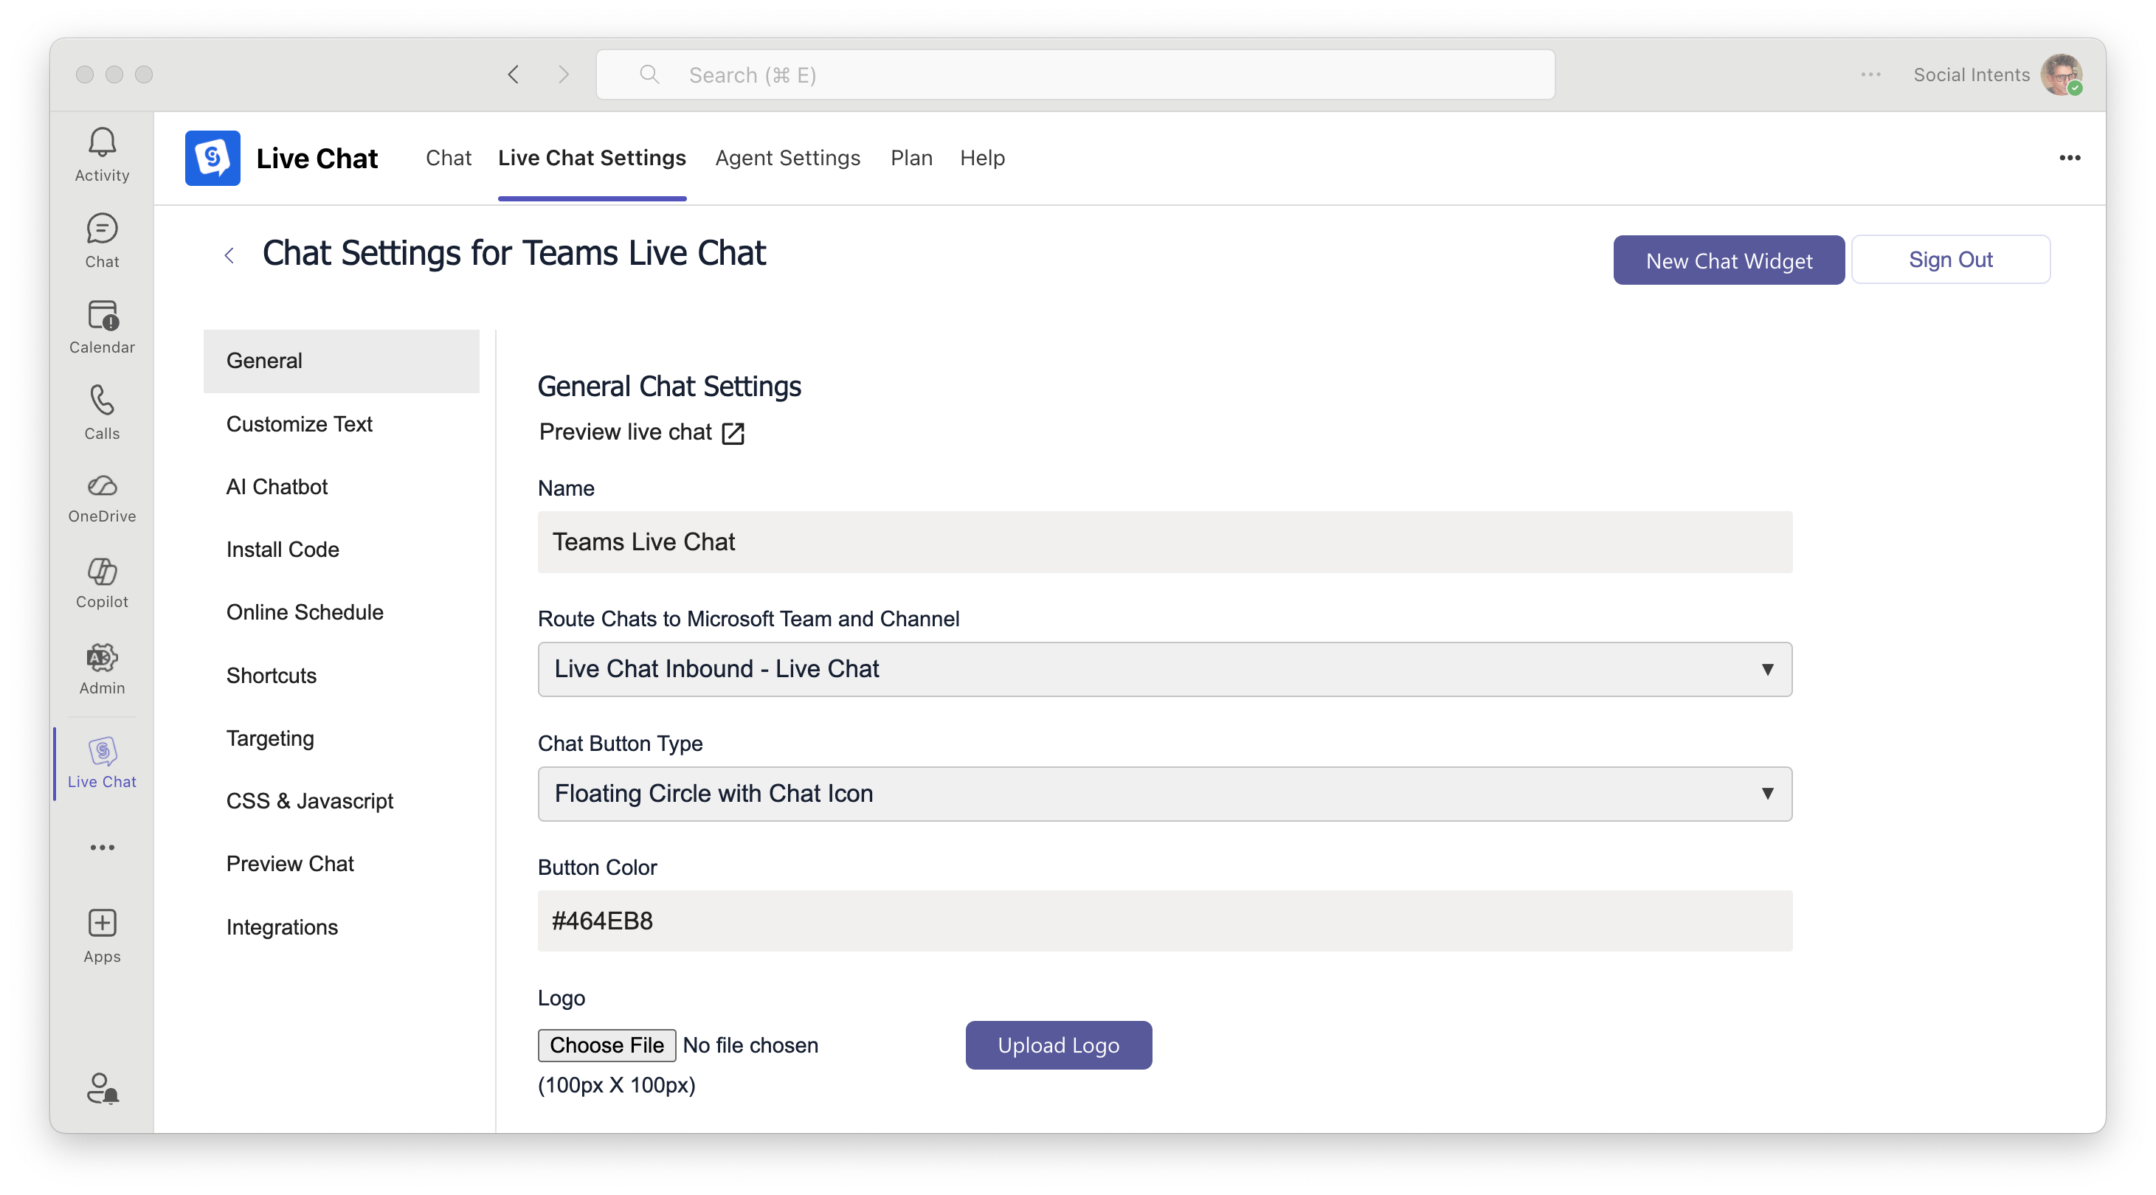
Task: Switch to the Agent Settings tab
Action: (x=787, y=157)
